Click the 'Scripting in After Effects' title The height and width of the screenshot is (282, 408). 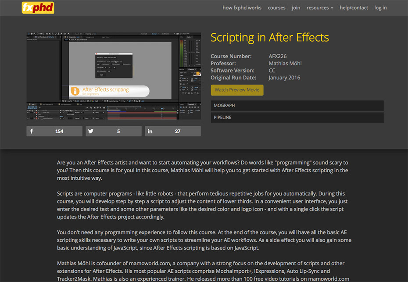269,38
